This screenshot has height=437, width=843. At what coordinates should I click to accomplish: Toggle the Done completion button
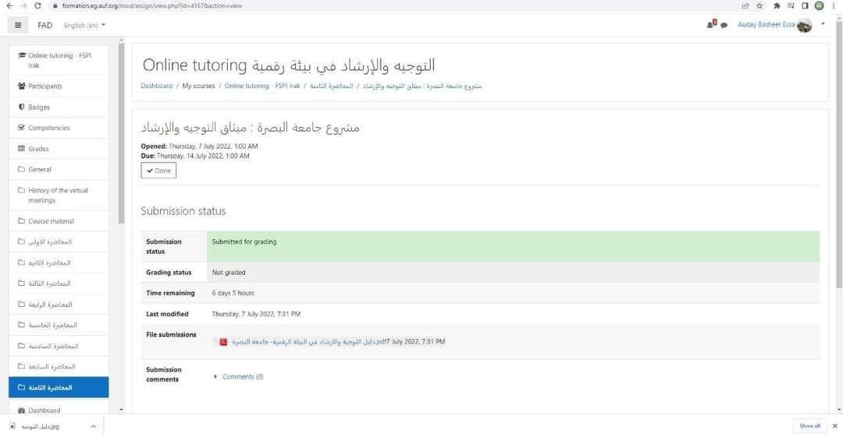pyautogui.click(x=158, y=171)
